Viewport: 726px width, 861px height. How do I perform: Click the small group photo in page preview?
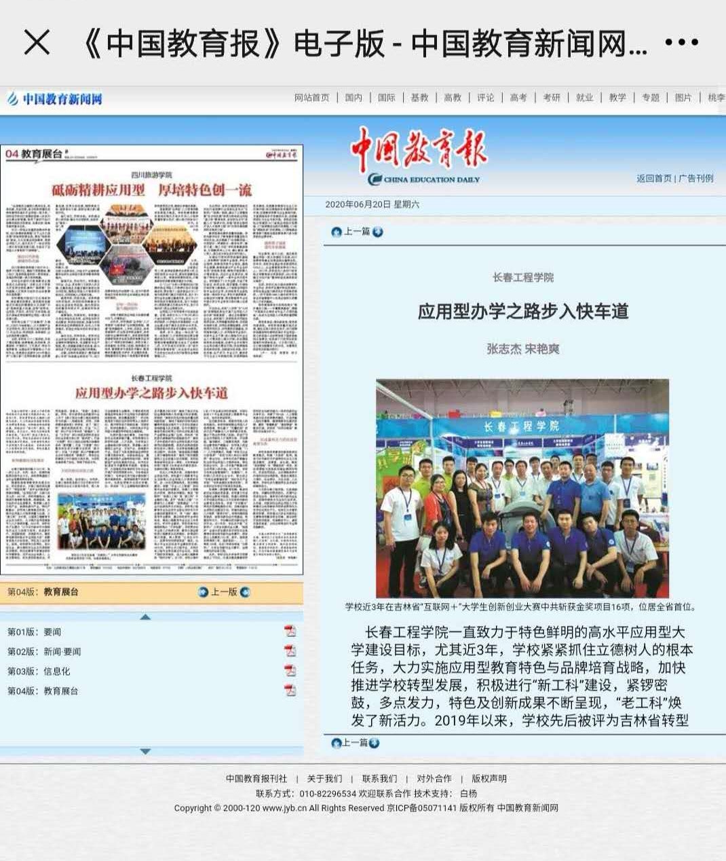coord(101,521)
